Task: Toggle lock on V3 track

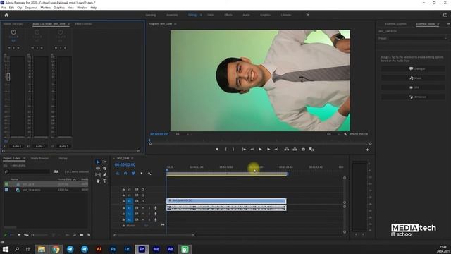Action: 123,190
